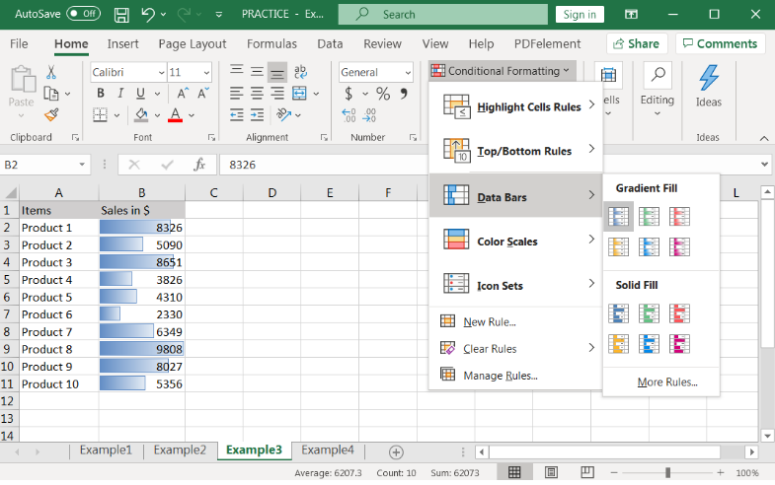775x485 pixels.
Task: Click the Comma Style icon
Action: [x=404, y=94]
